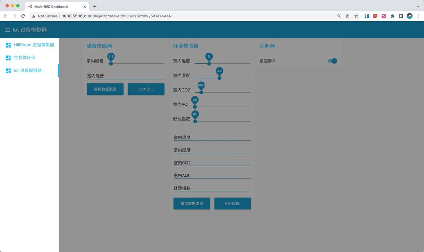The width and height of the screenshot is (424, 252).
Task: Click the share icon in address bar
Action: coord(347,16)
